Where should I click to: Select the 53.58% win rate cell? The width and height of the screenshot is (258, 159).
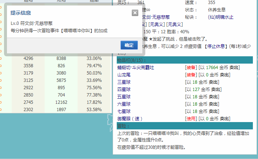click(94, 110)
